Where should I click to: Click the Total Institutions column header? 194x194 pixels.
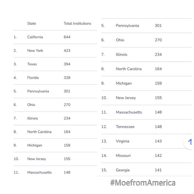(78, 24)
